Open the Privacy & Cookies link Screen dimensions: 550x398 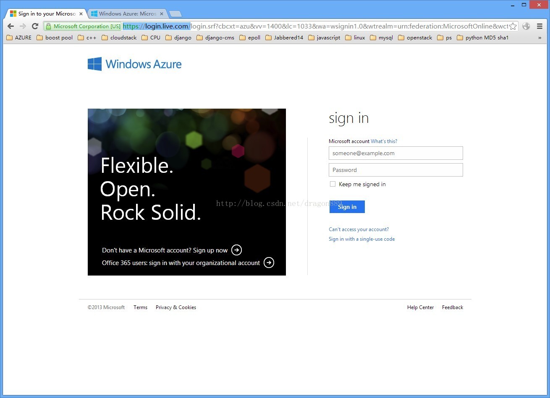point(176,307)
